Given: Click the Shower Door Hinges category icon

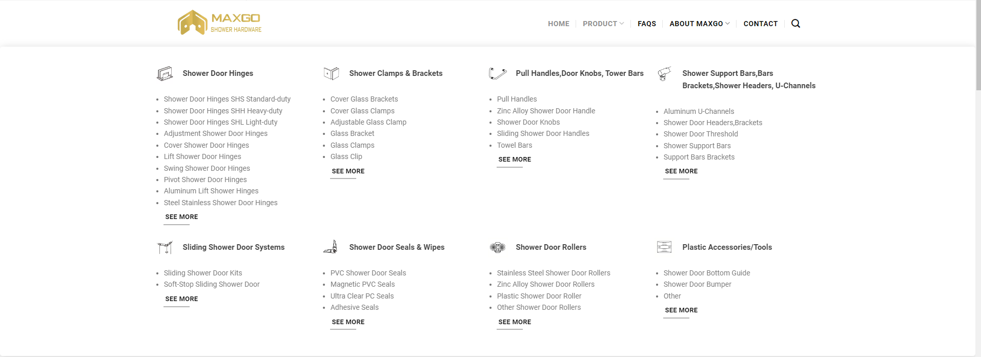Looking at the screenshot, I should point(165,73).
